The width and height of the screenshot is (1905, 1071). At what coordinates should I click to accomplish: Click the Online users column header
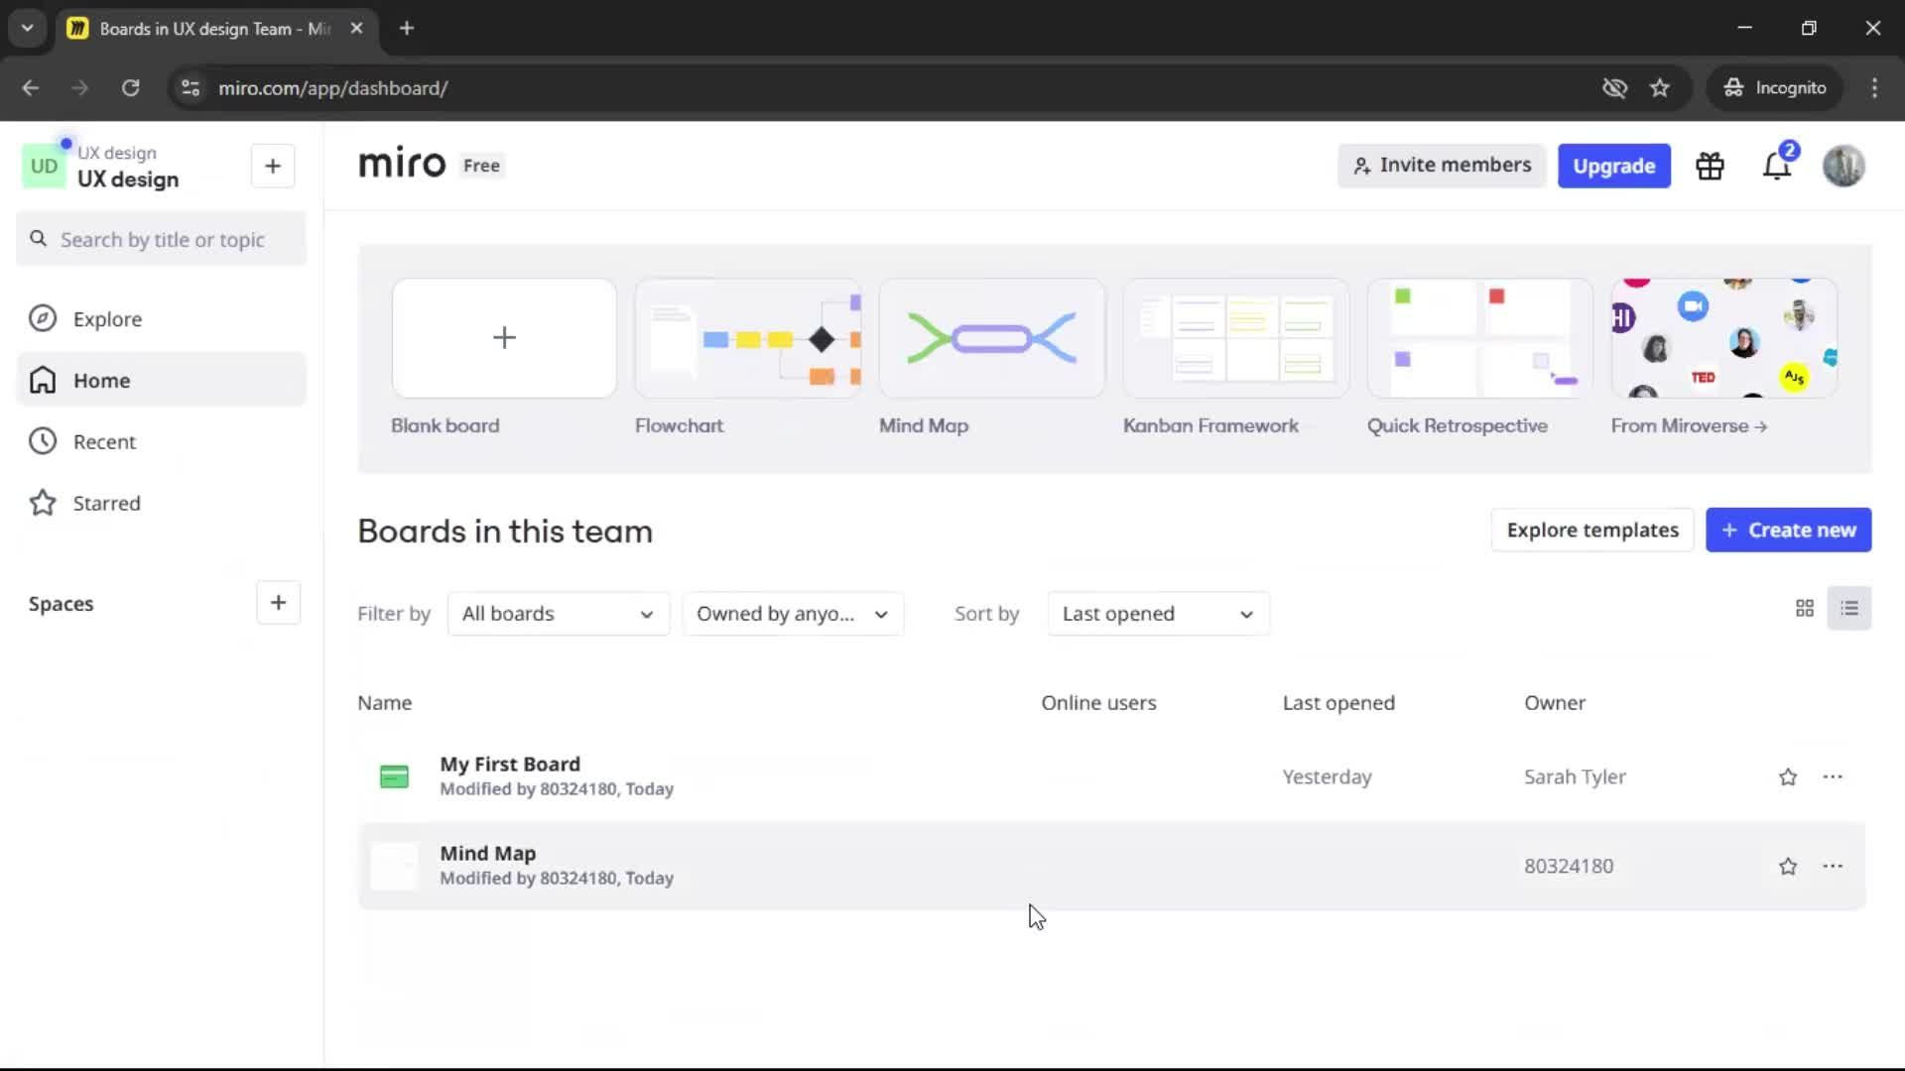(x=1098, y=703)
